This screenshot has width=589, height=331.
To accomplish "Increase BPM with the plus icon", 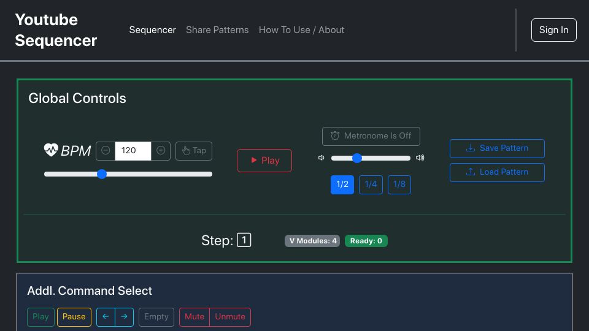I will (x=161, y=151).
